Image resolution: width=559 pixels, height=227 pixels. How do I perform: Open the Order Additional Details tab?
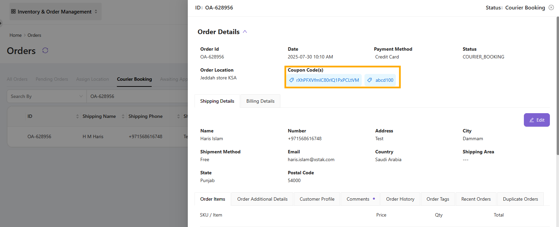coord(262,199)
